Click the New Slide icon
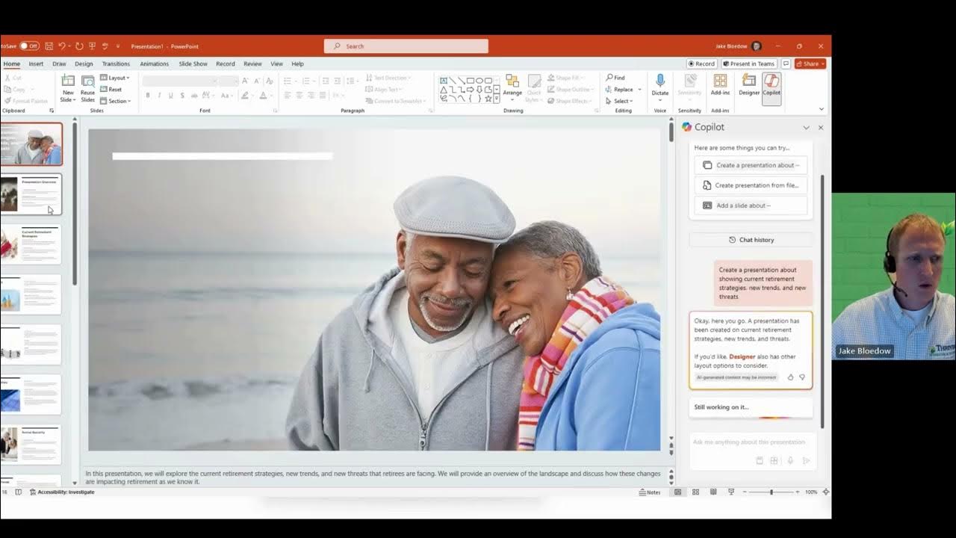The image size is (956, 538). coord(66,84)
